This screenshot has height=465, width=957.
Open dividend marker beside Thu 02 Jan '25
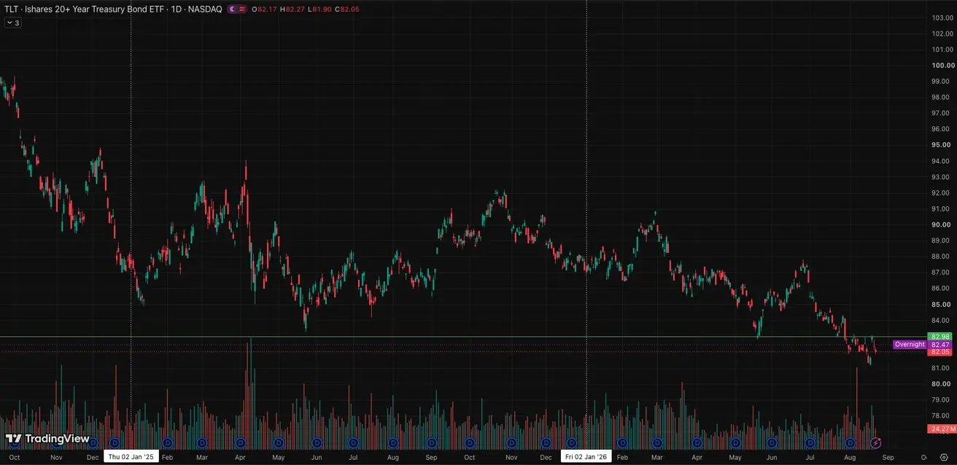115,443
